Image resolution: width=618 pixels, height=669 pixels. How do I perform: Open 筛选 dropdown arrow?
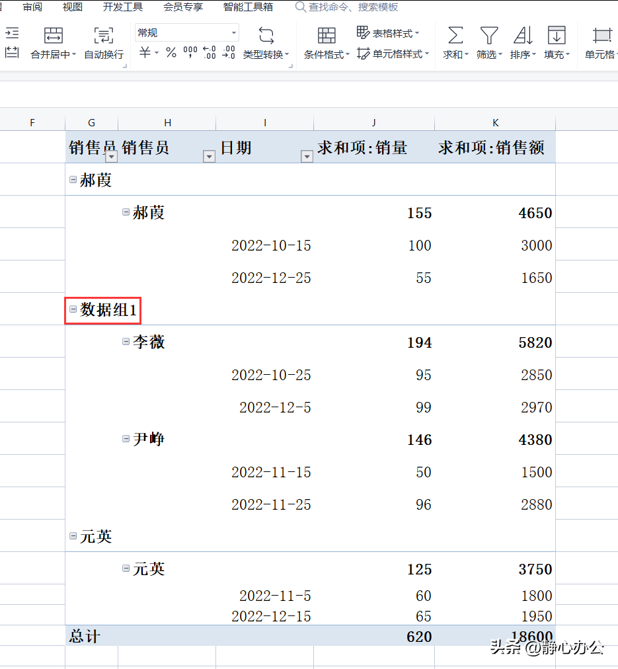[500, 54]
